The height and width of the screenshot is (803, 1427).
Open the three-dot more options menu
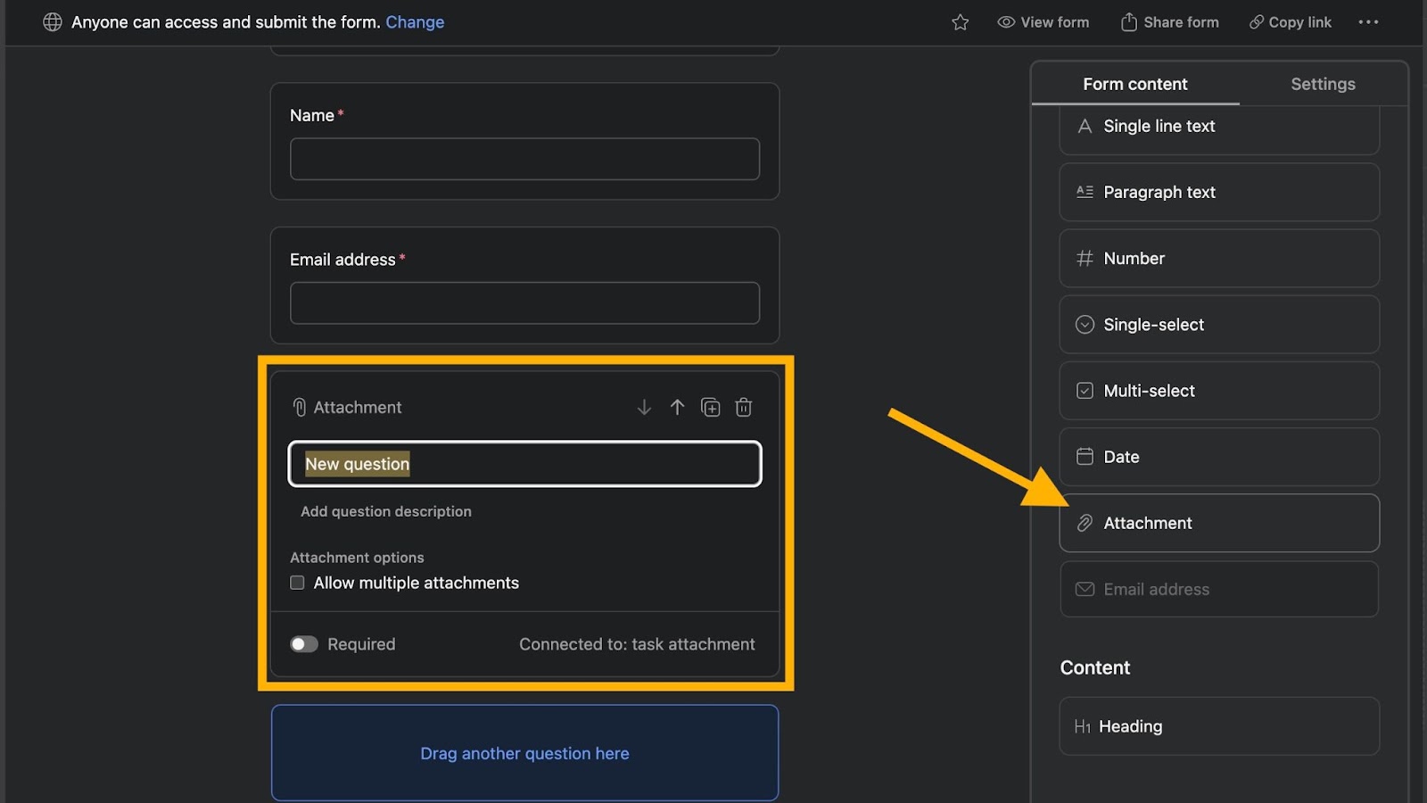coord(1368,22)
